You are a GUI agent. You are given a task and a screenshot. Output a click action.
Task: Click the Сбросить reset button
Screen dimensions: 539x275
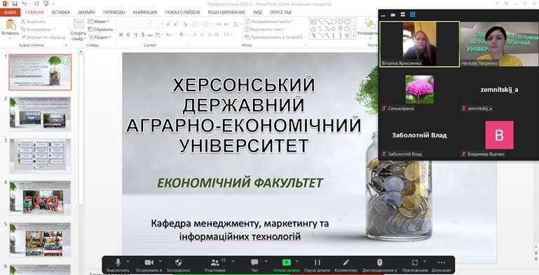click(x=100, y=29)
